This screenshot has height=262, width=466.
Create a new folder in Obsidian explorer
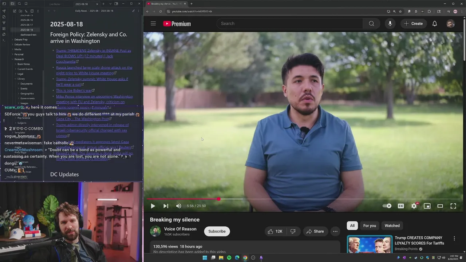pyautogui.click(x=20, y=11)
